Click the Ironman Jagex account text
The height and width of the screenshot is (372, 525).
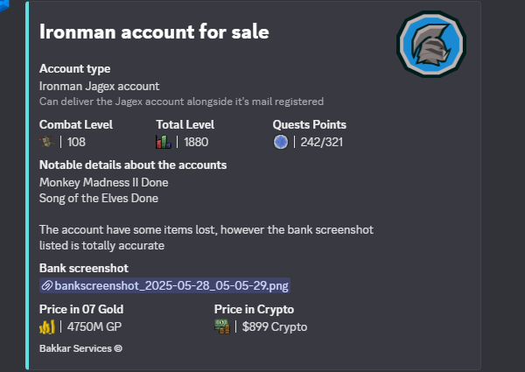(x=100, y=87)
